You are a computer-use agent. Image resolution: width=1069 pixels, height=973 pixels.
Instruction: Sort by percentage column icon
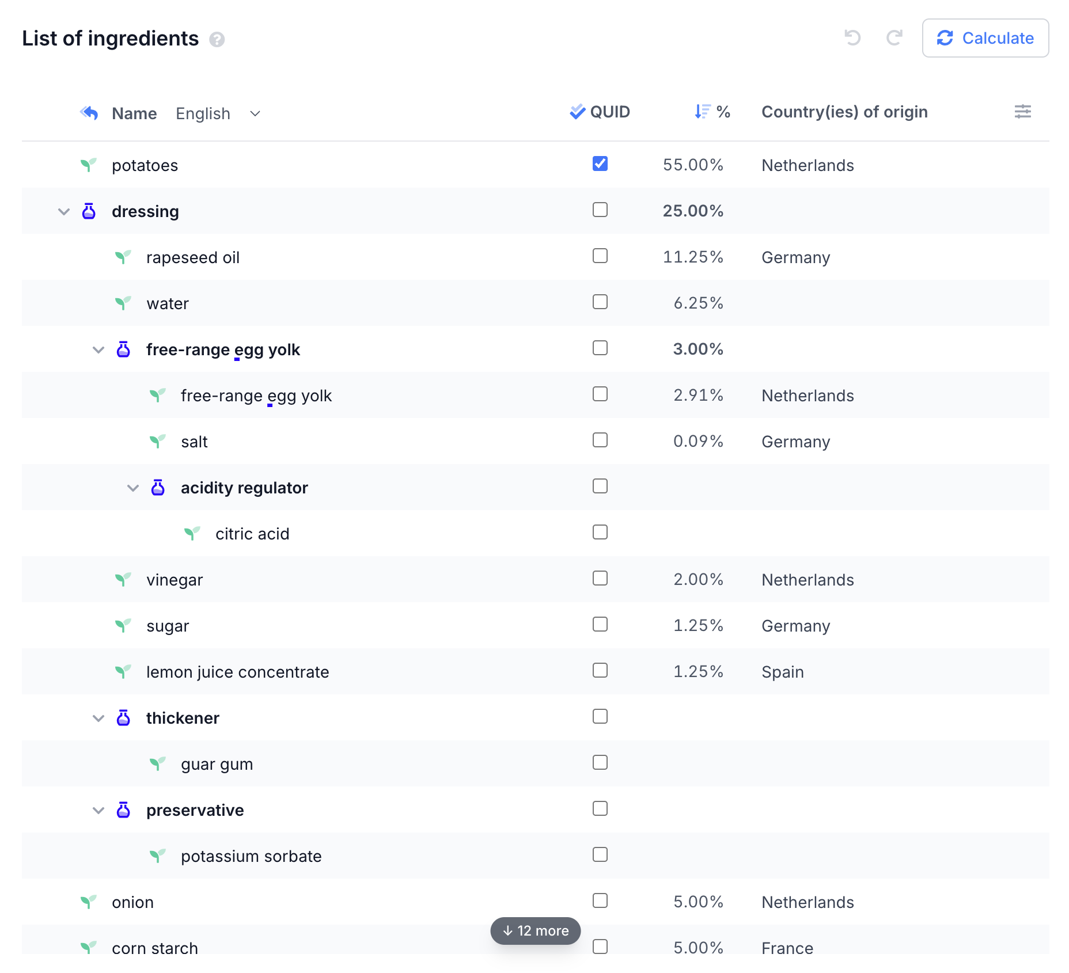702,112
